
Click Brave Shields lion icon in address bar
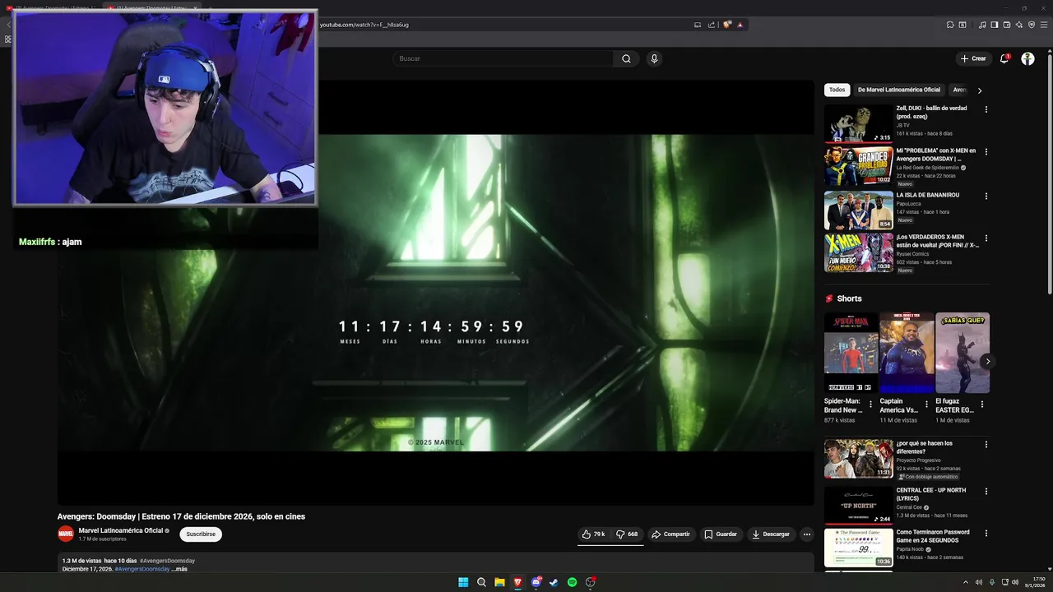[727, 25]
